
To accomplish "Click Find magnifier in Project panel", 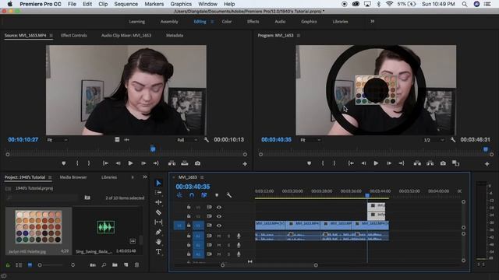I will tap(104, 264).
